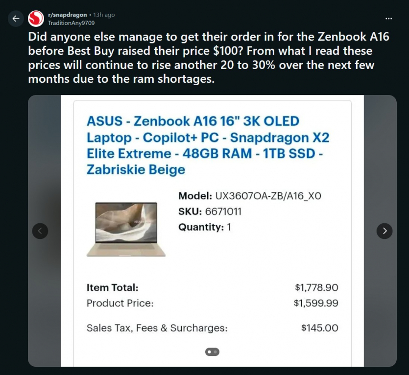Image resolution: width=409 pixels, height=375 pixels.
Task: Open the post overflow menu (three dots)
Action: tap(389, 17)
